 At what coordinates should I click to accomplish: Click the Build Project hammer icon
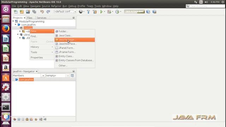click(88, 12)
